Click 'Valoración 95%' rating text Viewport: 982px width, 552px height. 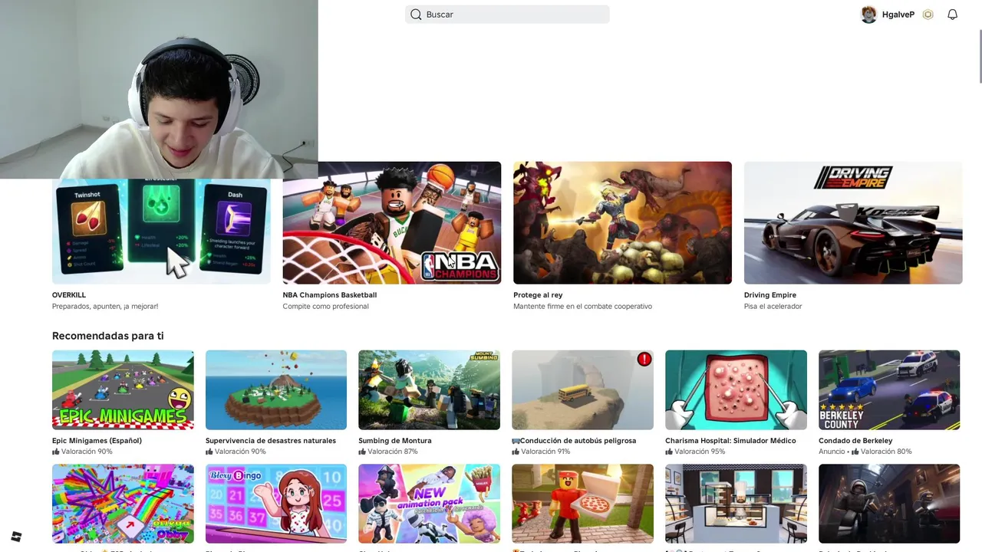tap(700, 452)
